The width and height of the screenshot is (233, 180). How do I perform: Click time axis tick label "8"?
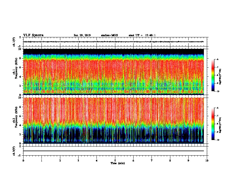coord(170,161)
